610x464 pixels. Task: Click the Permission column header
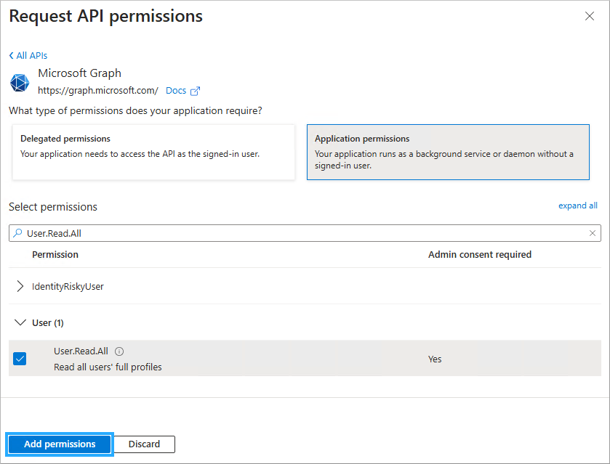(x=55, y=255)
